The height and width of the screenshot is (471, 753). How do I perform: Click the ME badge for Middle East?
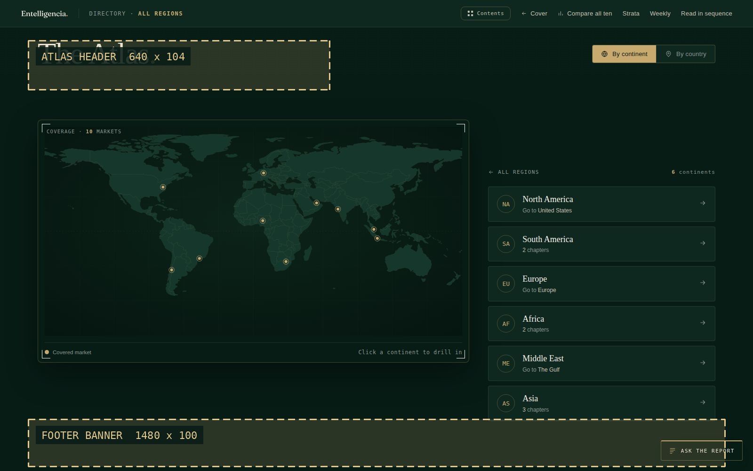click(506, 364)
